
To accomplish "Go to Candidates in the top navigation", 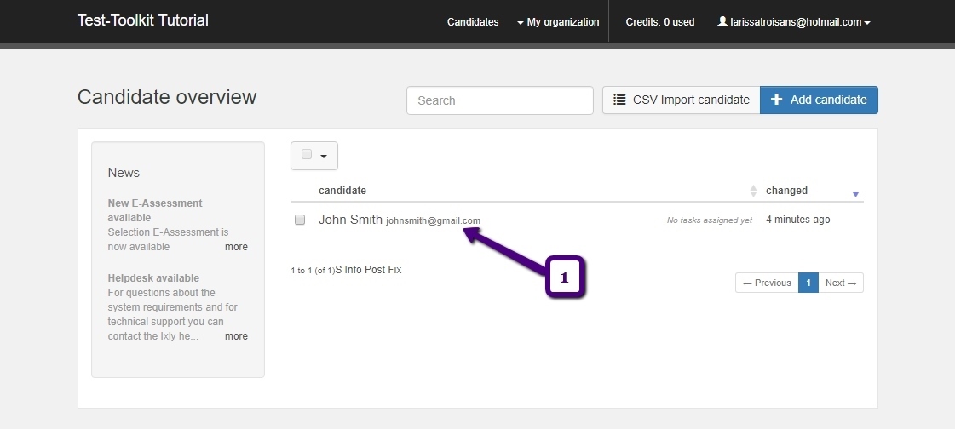I will point(473,22).
